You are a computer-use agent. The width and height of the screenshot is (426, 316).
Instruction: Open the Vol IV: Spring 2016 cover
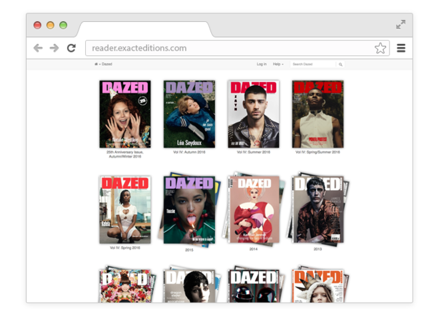point(125,210)
